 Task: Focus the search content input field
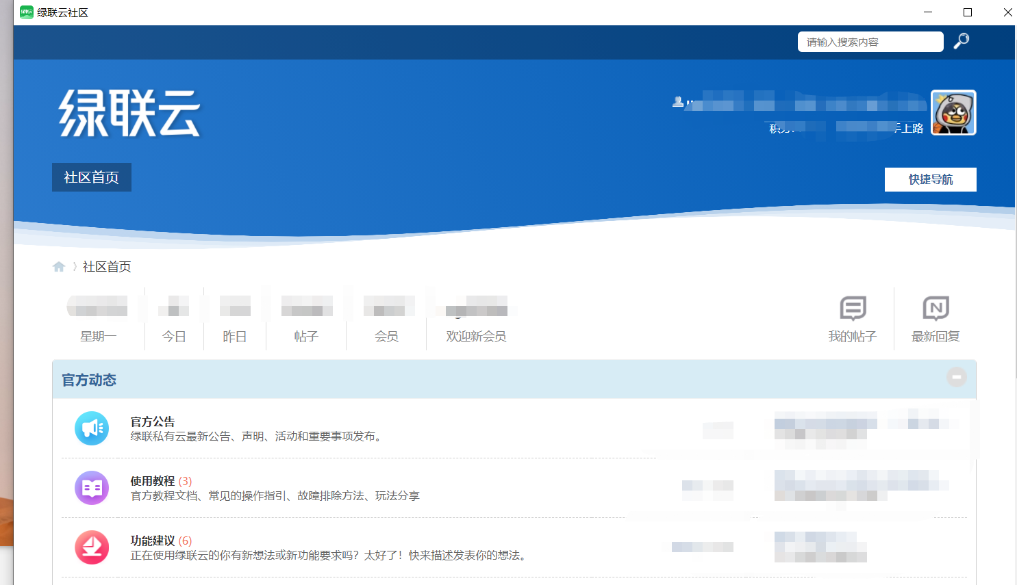[870, 42]
